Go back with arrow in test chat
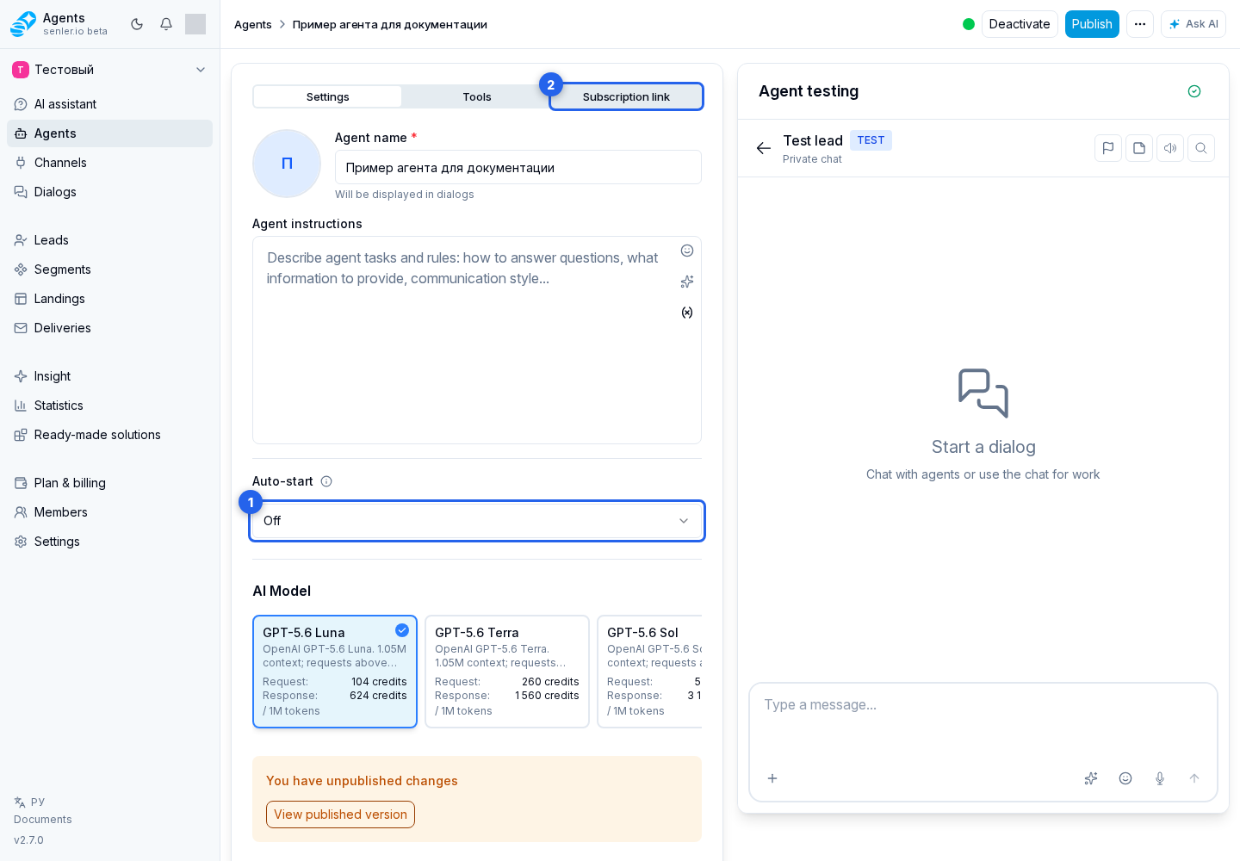Viewport: 1240px width, 861px height. (x=764, y=148)
